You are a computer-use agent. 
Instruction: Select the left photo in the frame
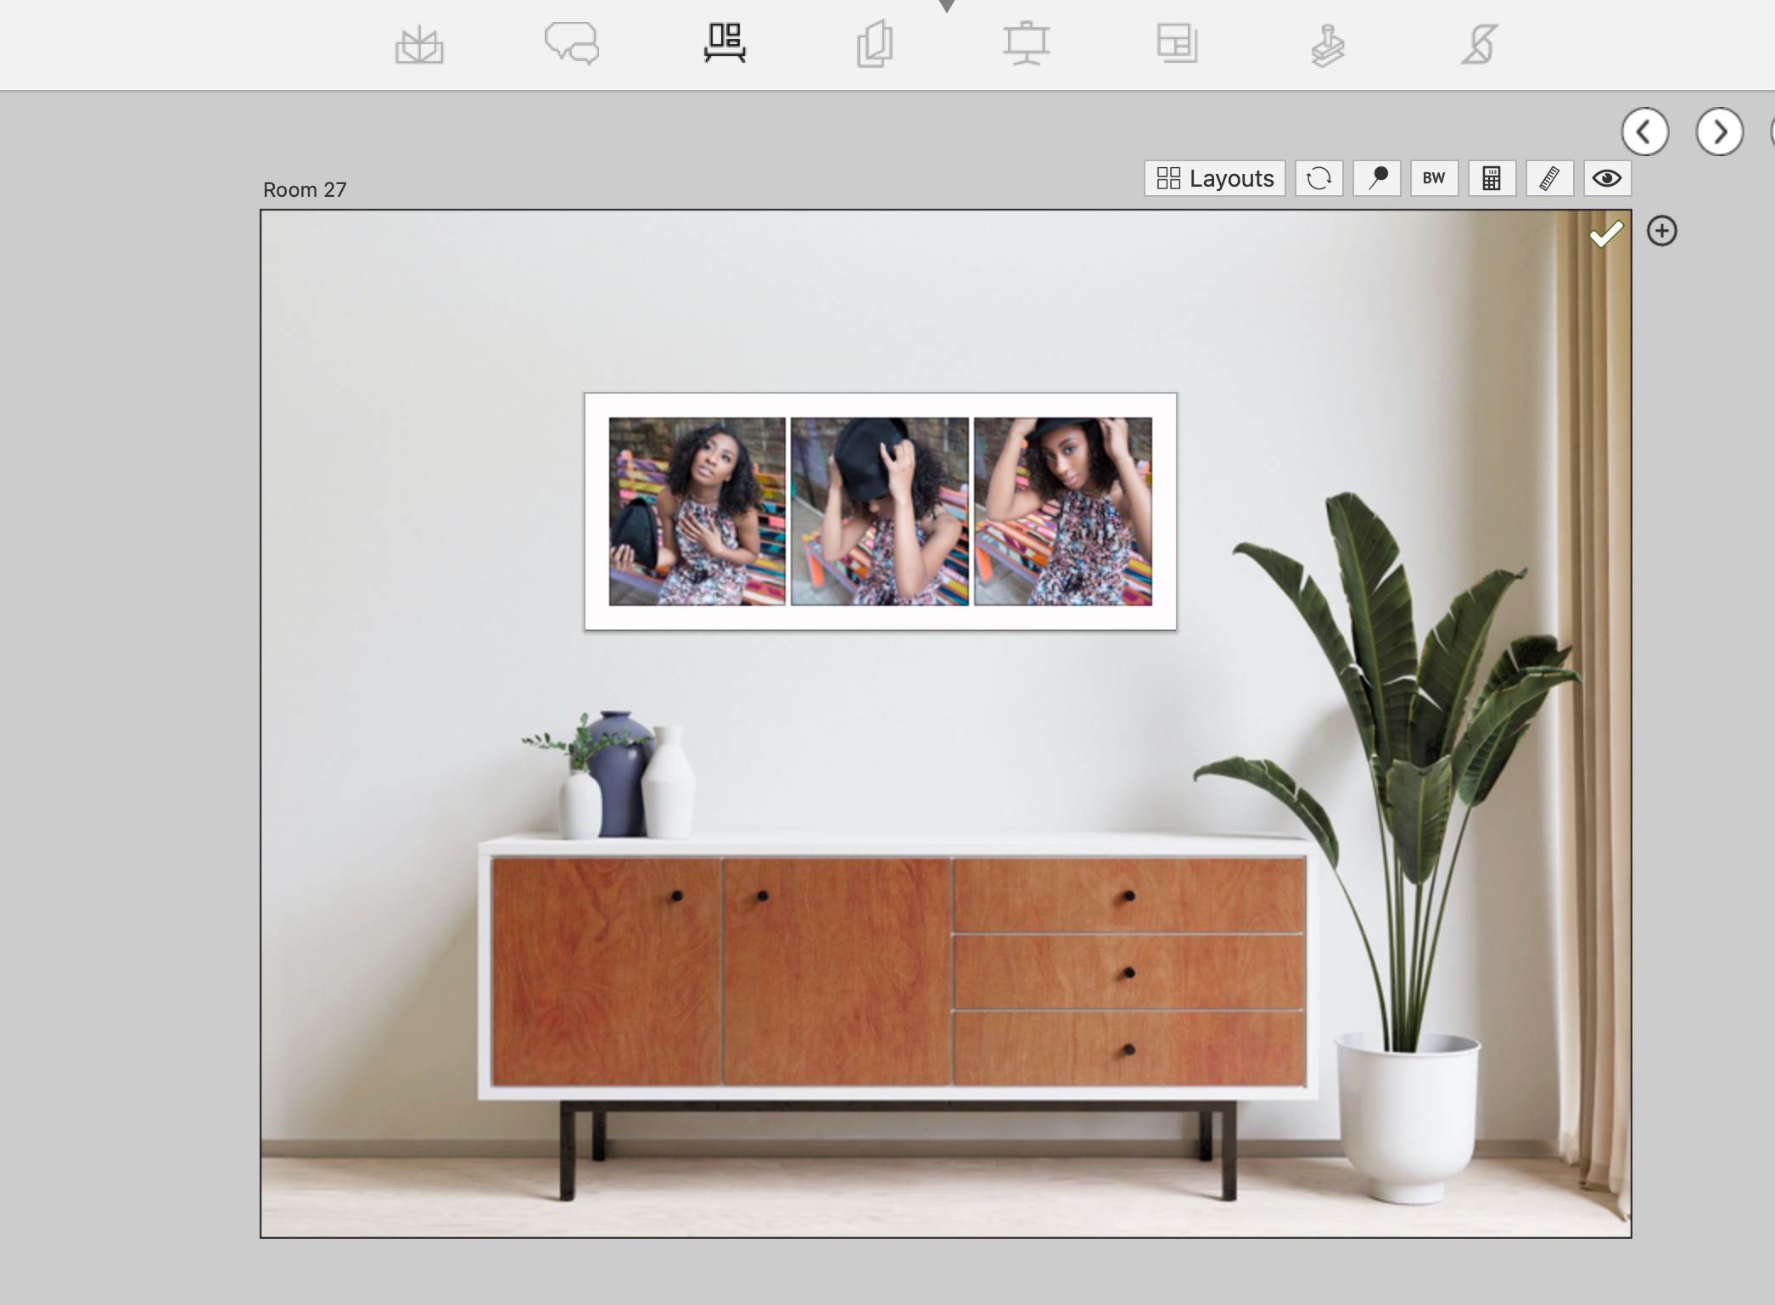[697, 511]
